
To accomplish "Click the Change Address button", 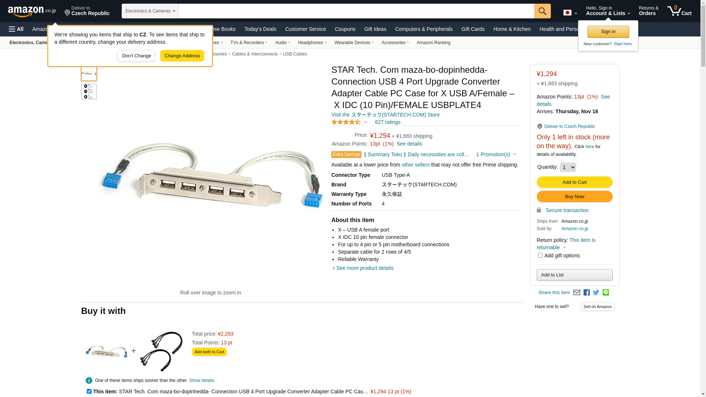I will pos(182,56).
